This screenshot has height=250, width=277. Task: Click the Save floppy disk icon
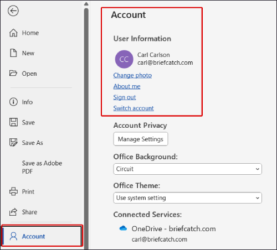click(13, 122)
